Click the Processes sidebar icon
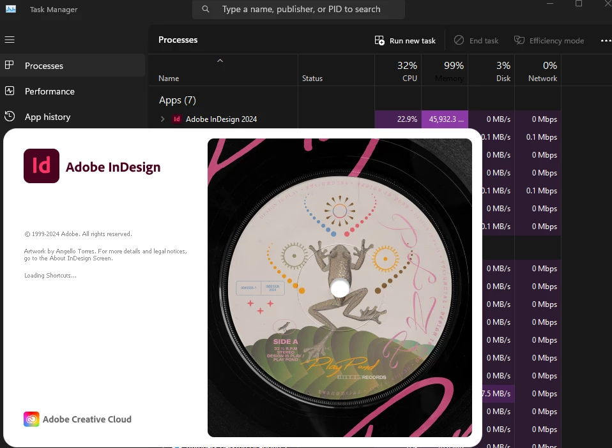 10,65
